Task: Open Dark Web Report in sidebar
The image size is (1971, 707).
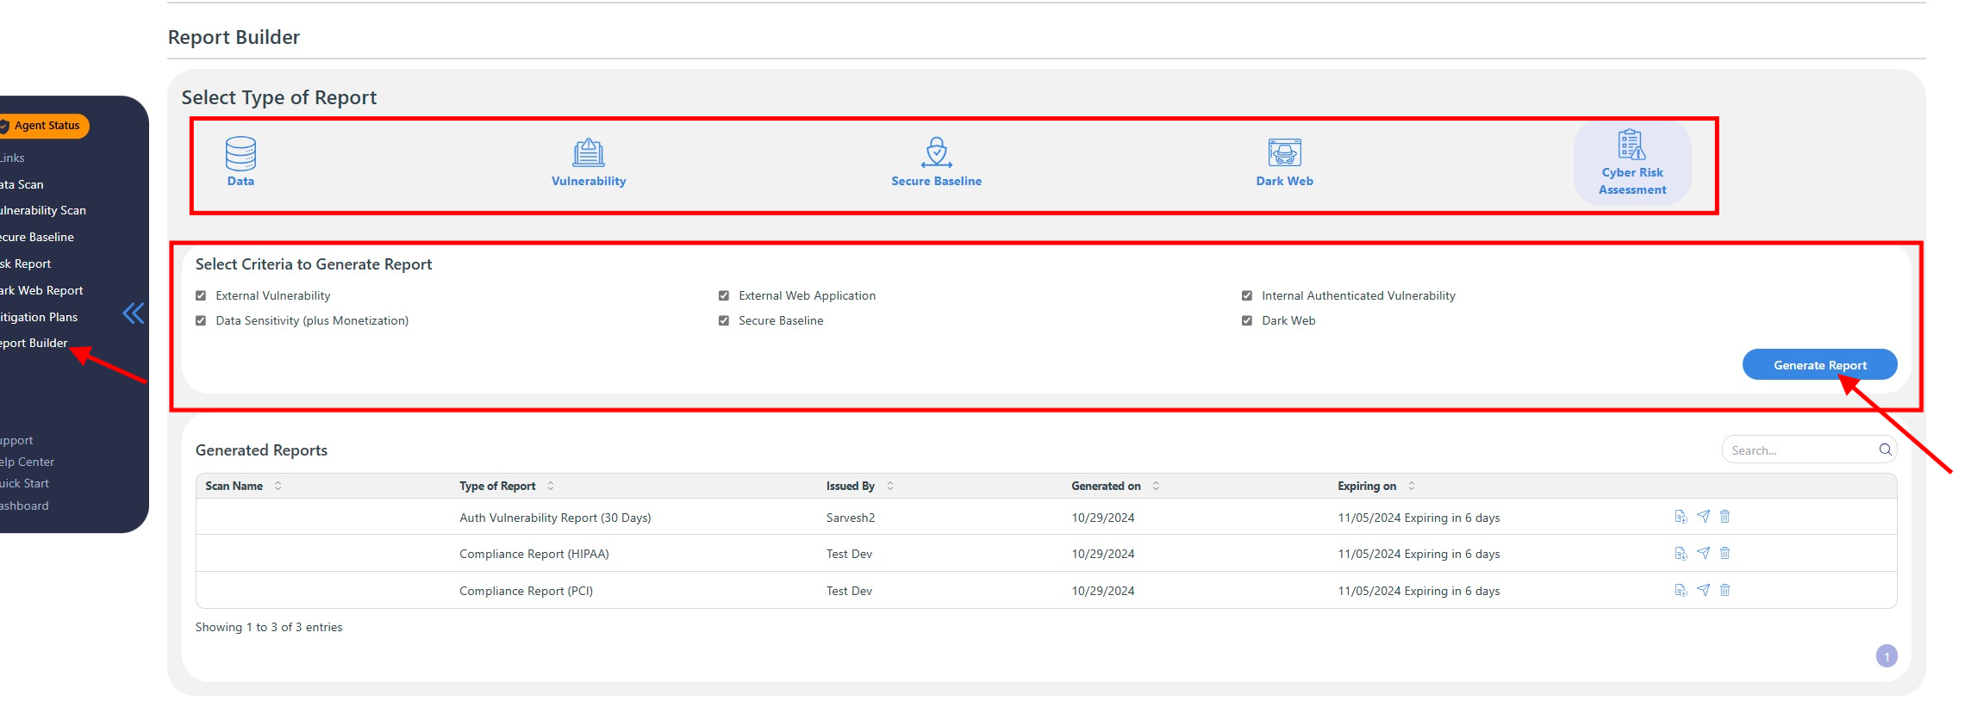Action: [41, 290]
